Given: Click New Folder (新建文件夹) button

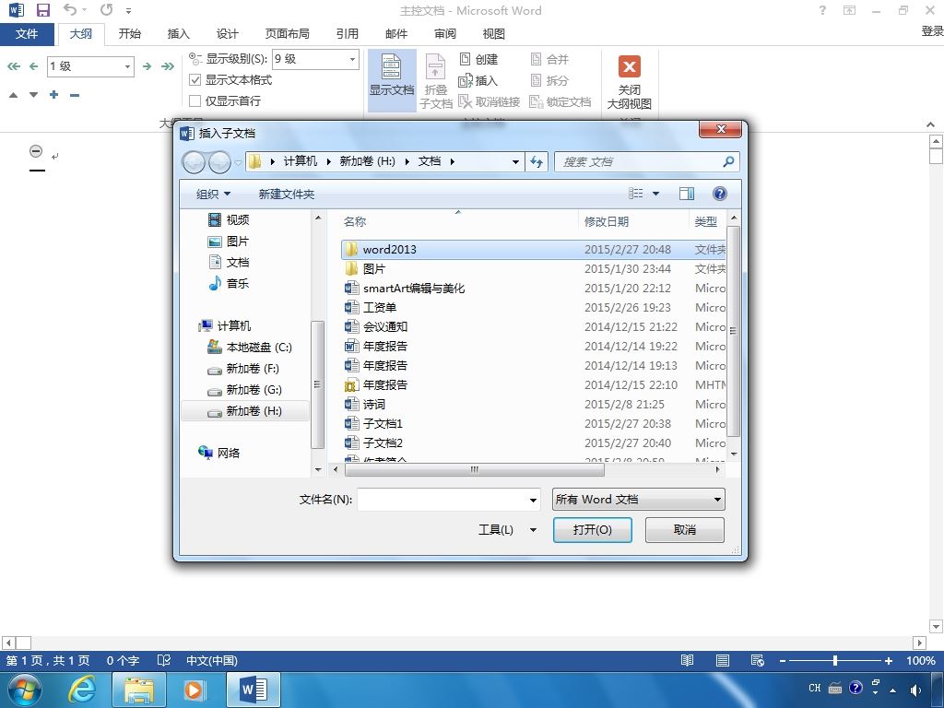Looking at the screenshot, I should (x=287, y=194).
